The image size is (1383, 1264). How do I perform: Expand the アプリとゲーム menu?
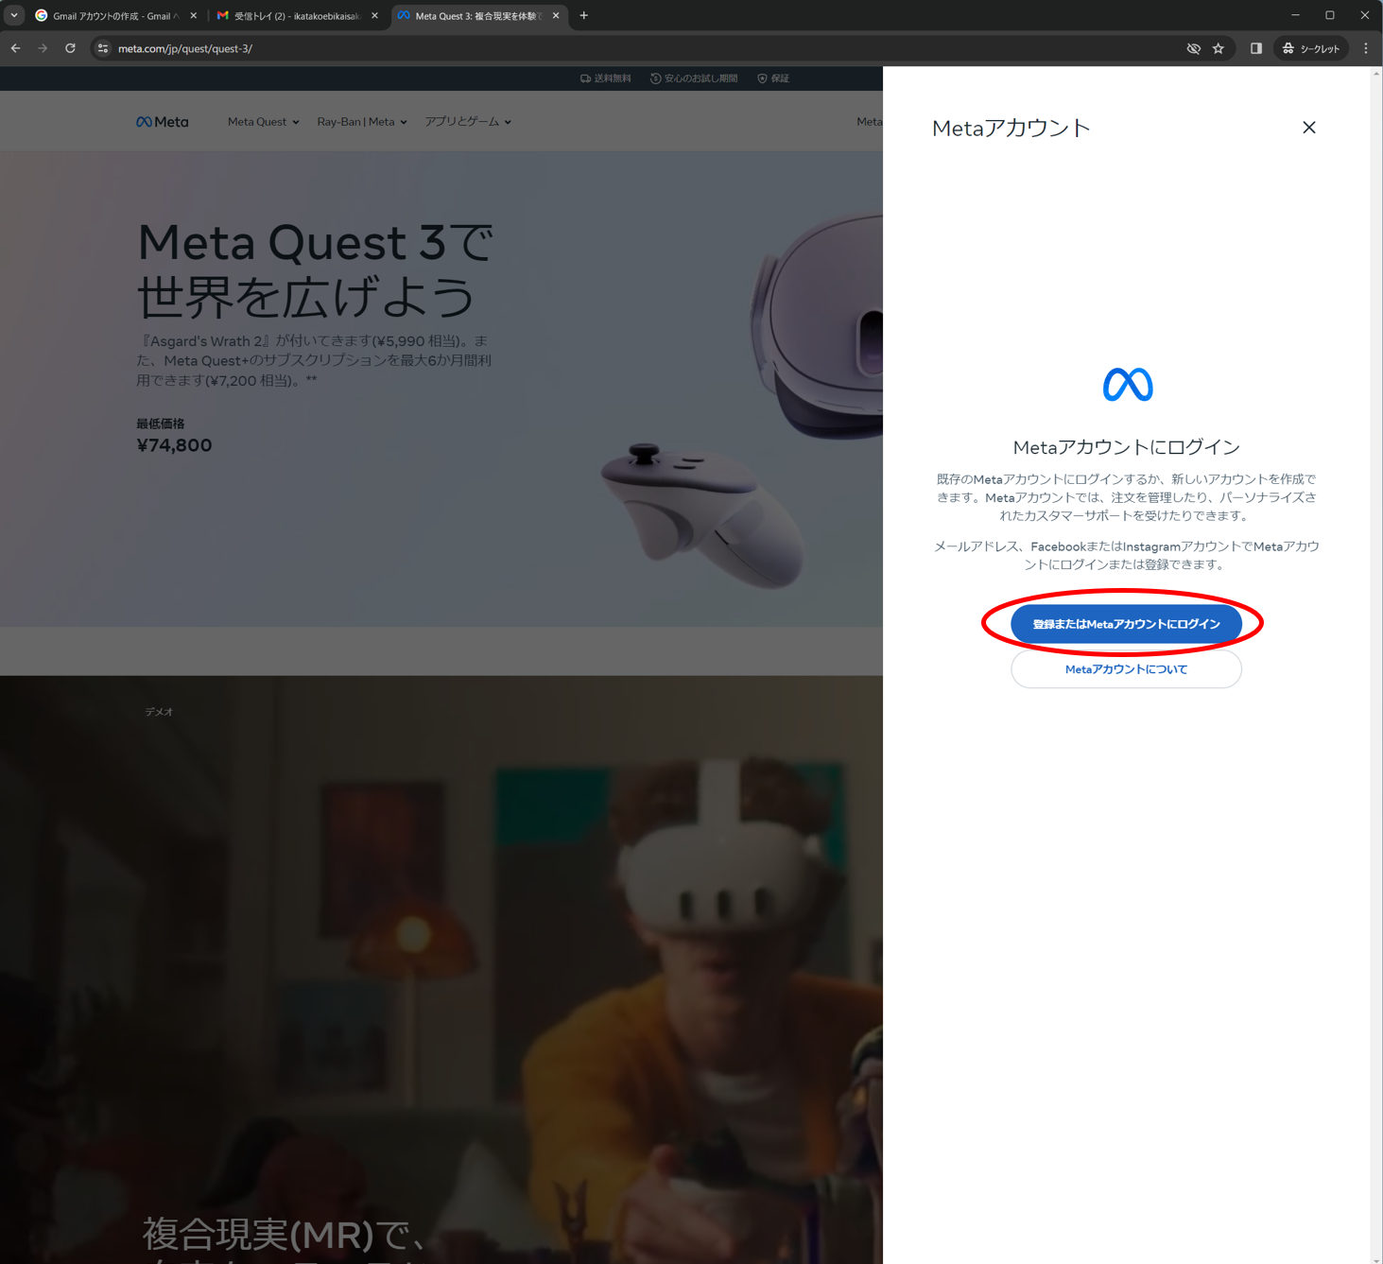[467, 122]
